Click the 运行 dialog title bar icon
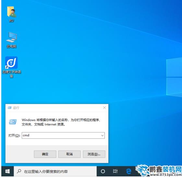182x178 pixels. point(9,108)
